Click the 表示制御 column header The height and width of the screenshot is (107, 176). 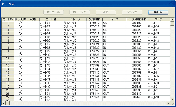tap(20, 19)
